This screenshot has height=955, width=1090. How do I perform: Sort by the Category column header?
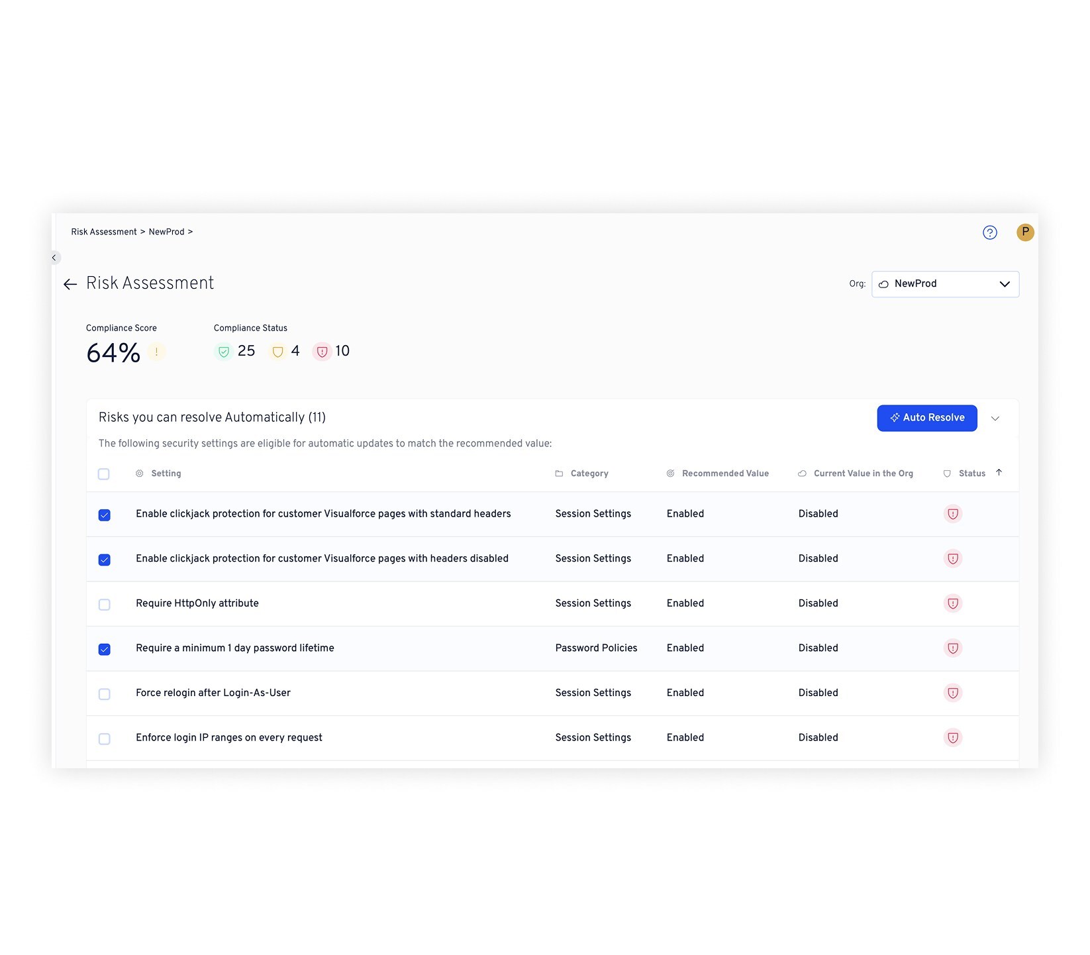[x=589, y=474]
